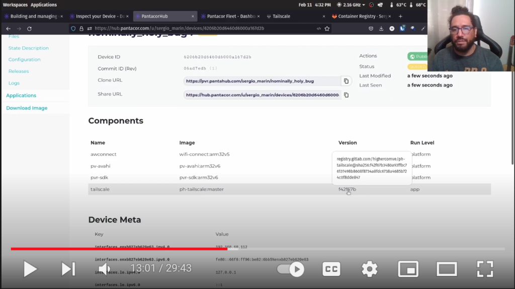This screenshot has height=289, width=515.
Task: Seek on the red video progress bar
Action: [x=119, y=249]
